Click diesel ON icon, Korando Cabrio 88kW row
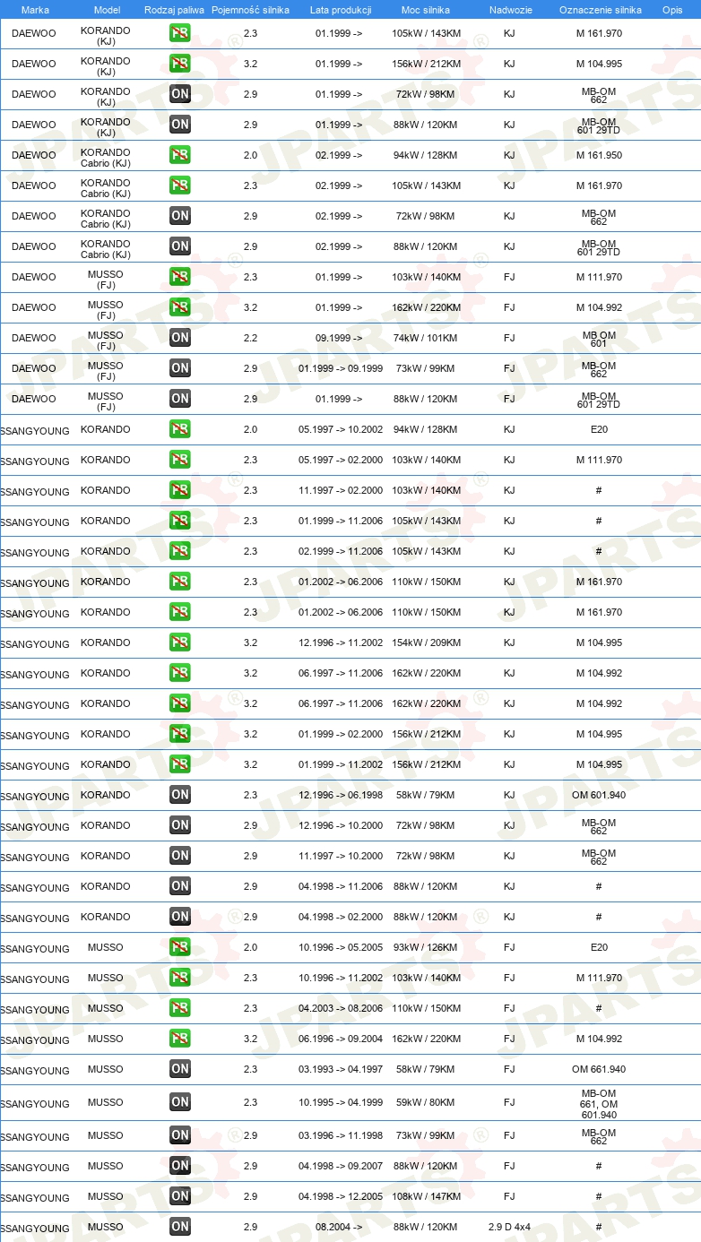 pyautogui.click(x=180, y=246)
